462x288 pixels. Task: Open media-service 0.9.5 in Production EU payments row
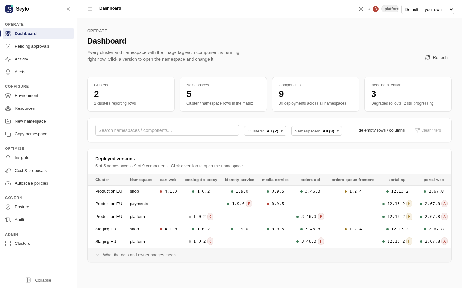(x=275, y=204)
